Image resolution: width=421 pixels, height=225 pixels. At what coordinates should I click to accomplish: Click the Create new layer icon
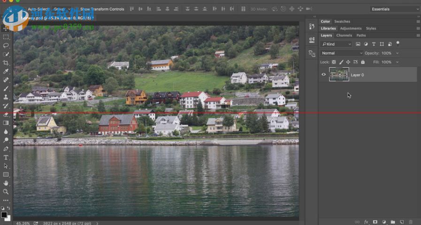point(402,222)
